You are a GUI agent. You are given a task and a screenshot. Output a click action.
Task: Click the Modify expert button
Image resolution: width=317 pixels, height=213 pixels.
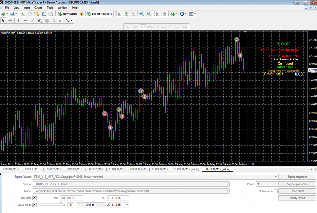coord(297,198)
